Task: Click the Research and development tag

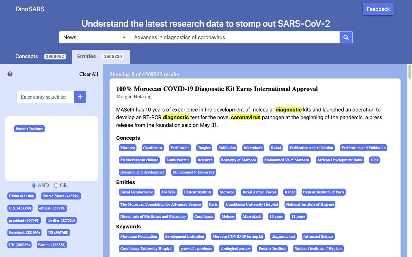Action: 142,172
